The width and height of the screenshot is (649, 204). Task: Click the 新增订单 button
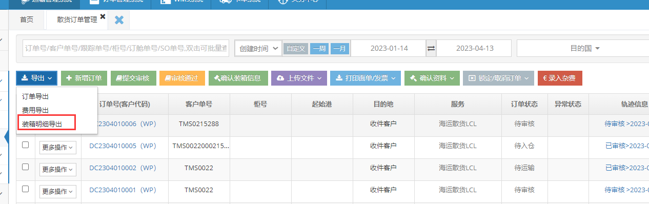coord(84,78)
